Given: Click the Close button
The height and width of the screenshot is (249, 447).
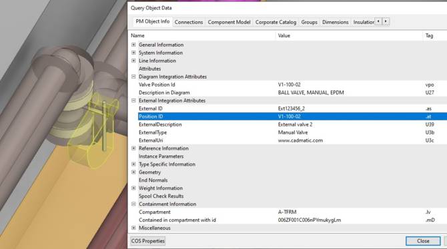Looking at the screenshot, I should [x=423, y=241].
